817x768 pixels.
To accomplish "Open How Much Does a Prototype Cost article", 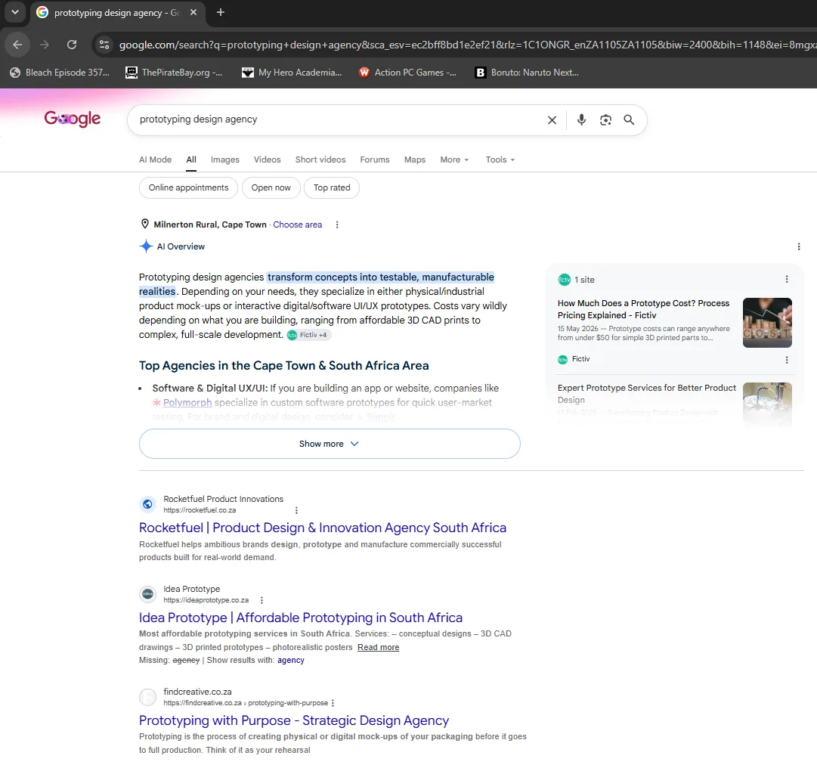I will [643, 309].
